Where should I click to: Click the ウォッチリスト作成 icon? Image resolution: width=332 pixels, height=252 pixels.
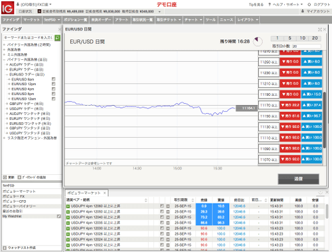[5, 248]
